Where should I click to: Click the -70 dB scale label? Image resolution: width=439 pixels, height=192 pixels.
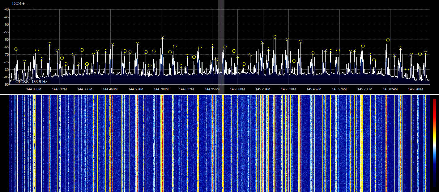point(6,55)
